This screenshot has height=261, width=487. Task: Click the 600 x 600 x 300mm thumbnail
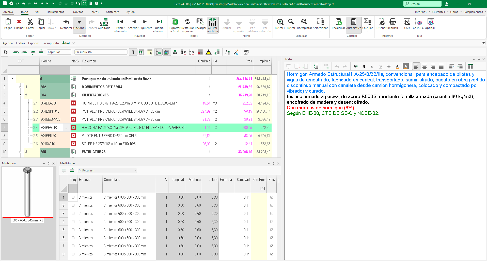point(27,192)
